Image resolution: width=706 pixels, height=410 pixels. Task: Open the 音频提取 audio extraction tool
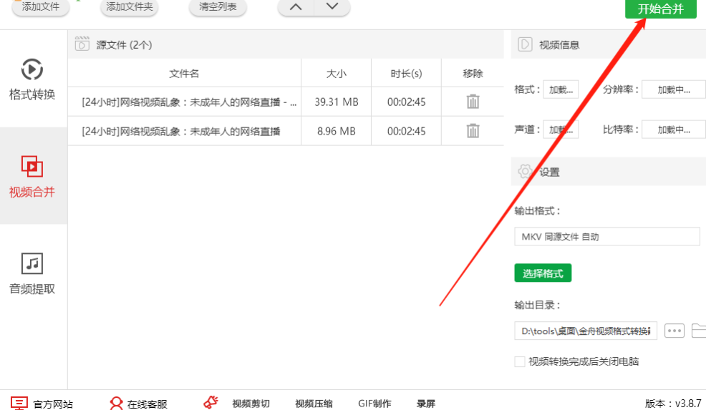(32, 273)
